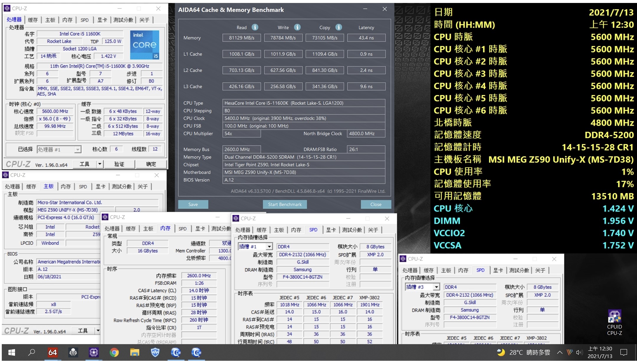Open 測試分數 tab in top CPU-Z
The height and width of the screenshot is (361, 637).
click(123, 20)
